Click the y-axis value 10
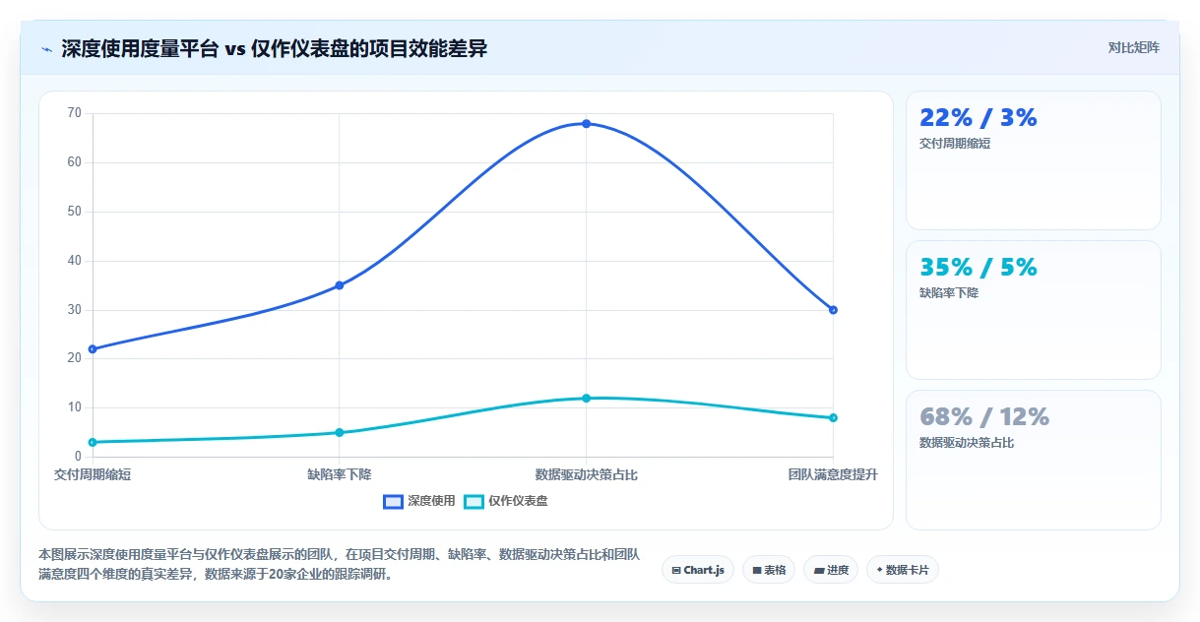1200x622 pixels. click(x=75, y=407)
